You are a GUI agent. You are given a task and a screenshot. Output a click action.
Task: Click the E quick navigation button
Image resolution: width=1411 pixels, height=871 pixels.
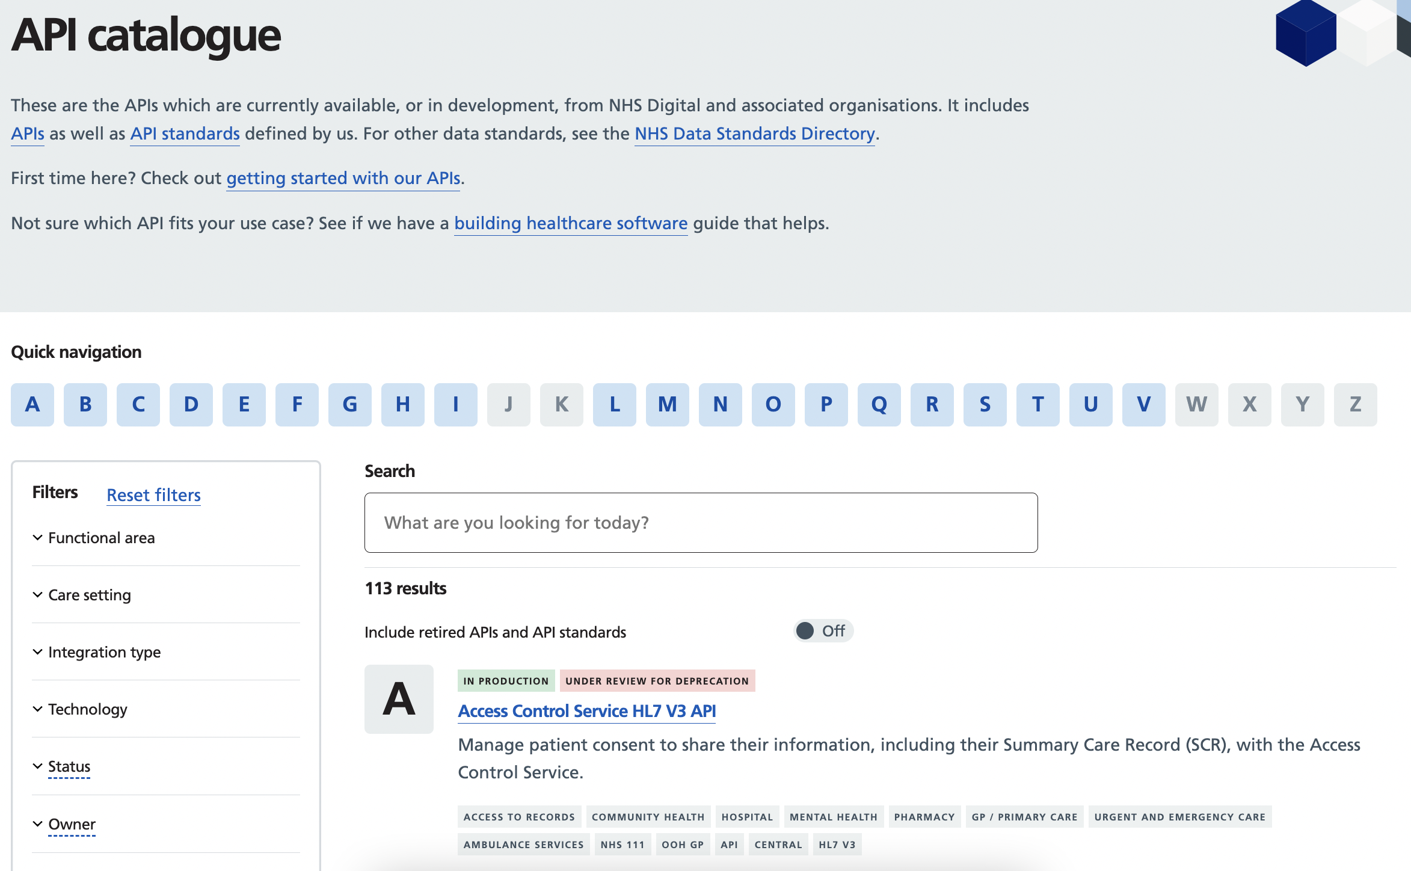click(244, 404)
